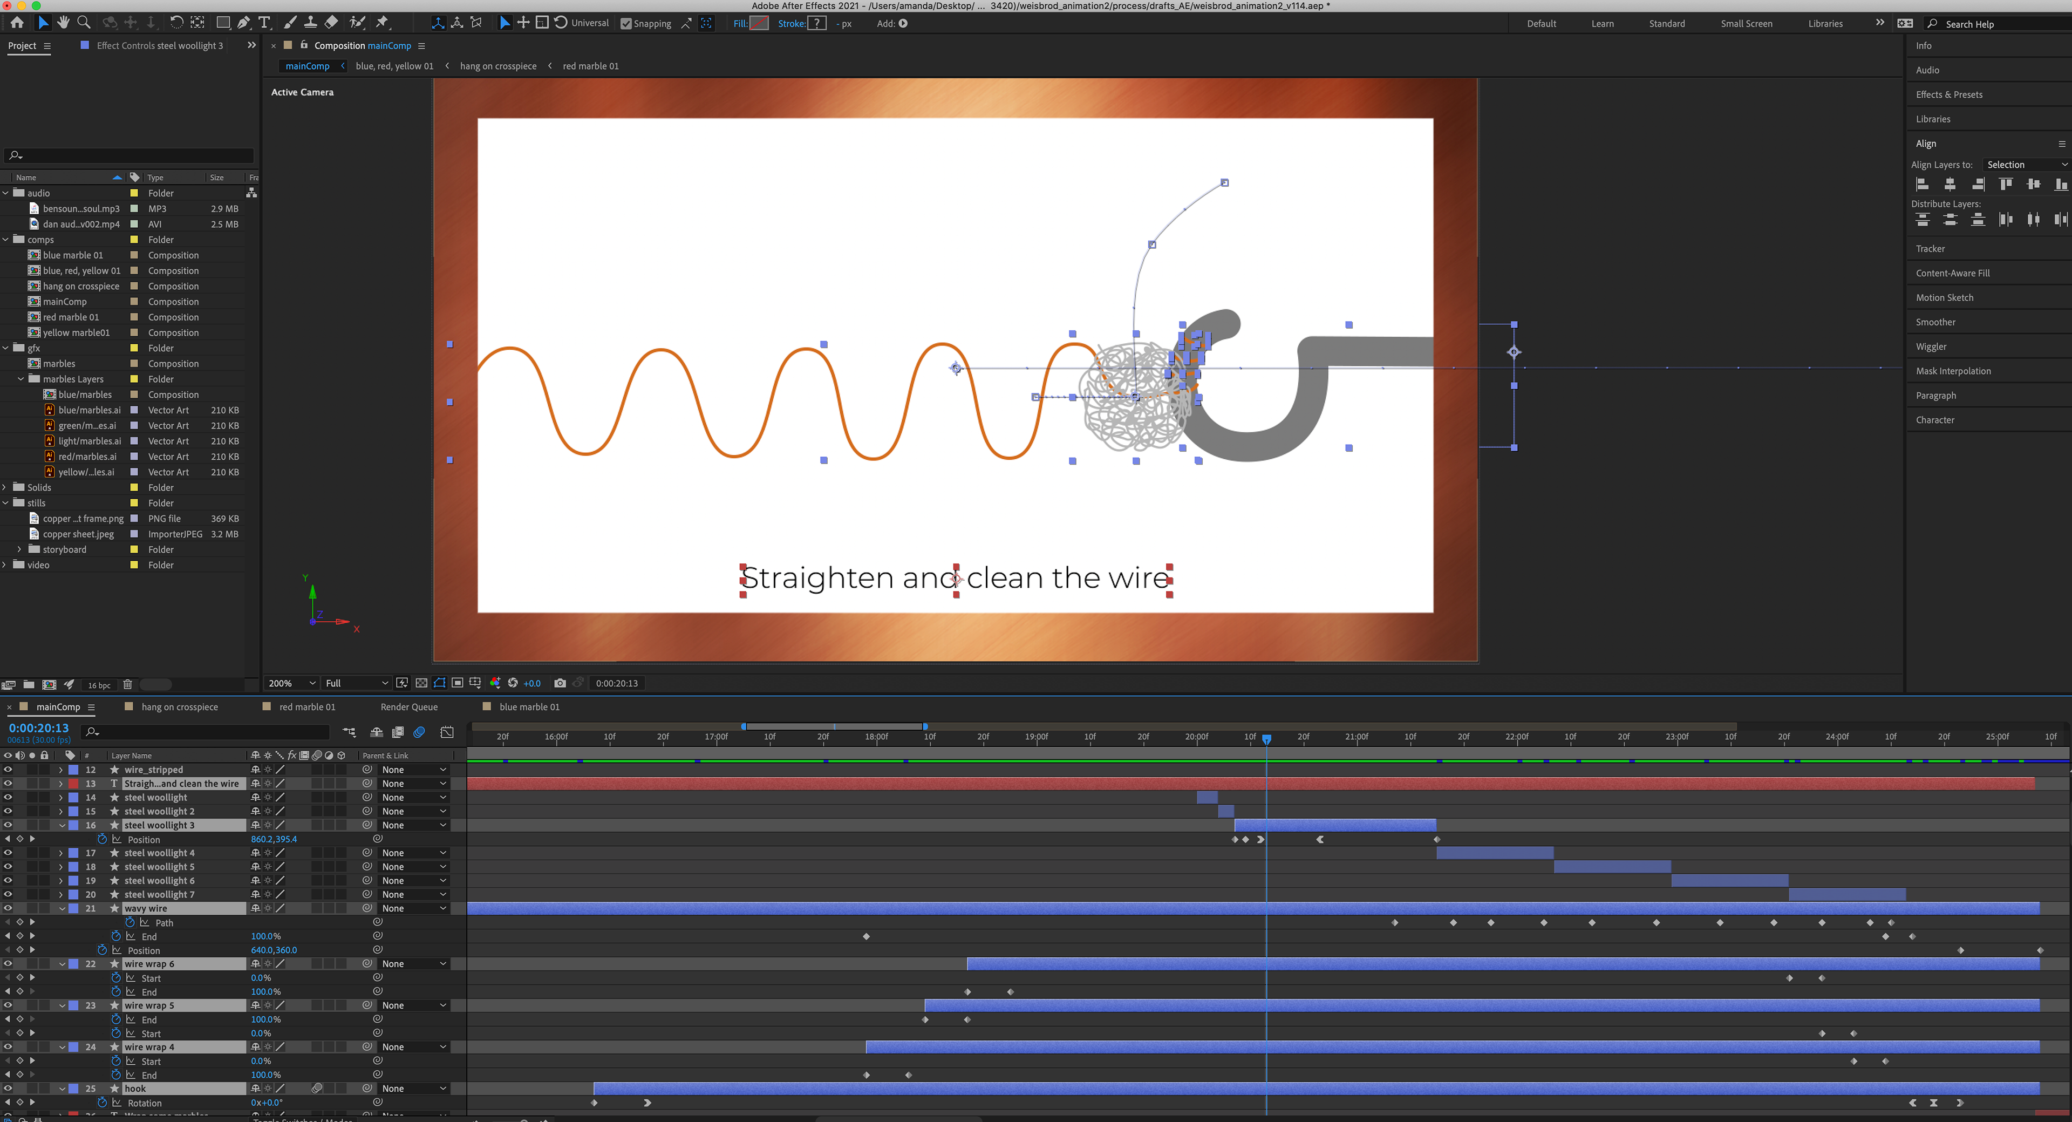Open the Tracker panel
The height and width of the screenshot is (1122, 2072).
1930,249
